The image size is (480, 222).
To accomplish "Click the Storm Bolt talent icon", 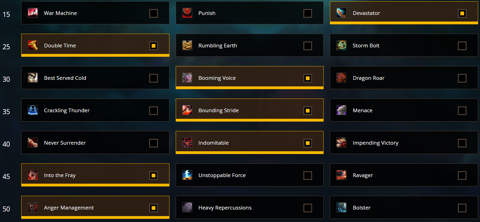I will point(341,46).
